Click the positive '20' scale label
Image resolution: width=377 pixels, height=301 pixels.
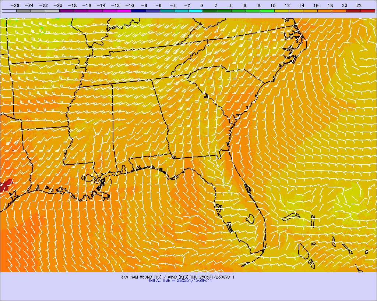345,6
